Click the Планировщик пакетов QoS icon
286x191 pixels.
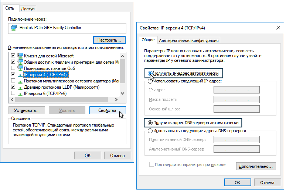coord(20,68)
